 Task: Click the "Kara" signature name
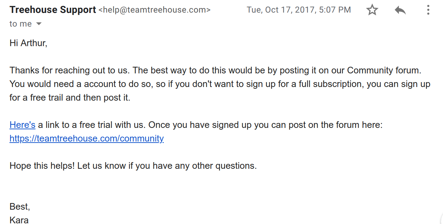(x=19, y=220)
